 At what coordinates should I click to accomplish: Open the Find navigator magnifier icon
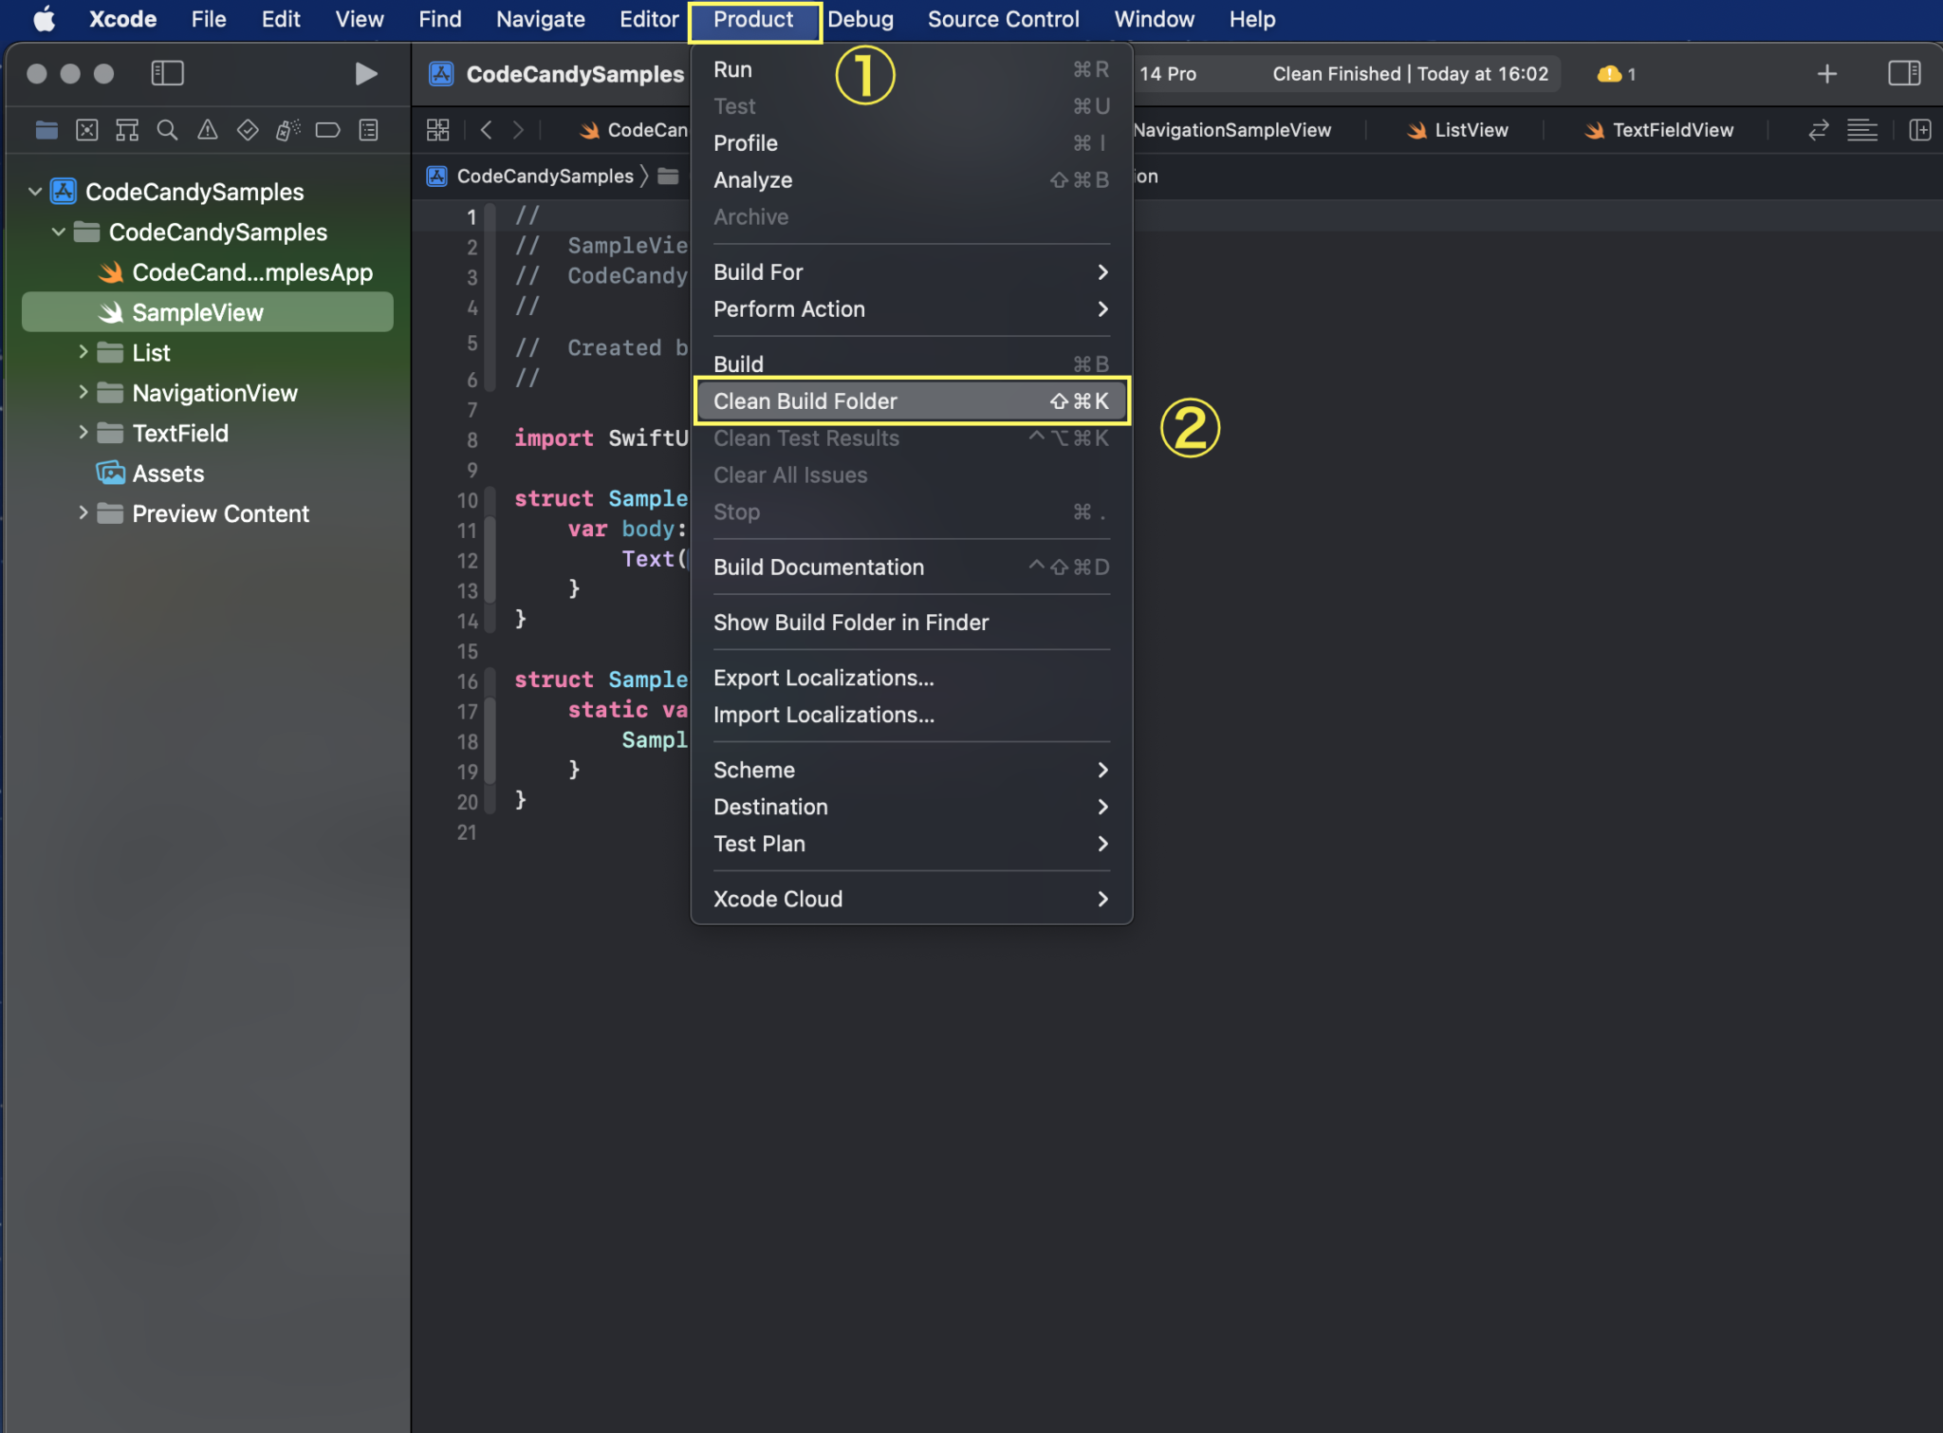[167, 130]
